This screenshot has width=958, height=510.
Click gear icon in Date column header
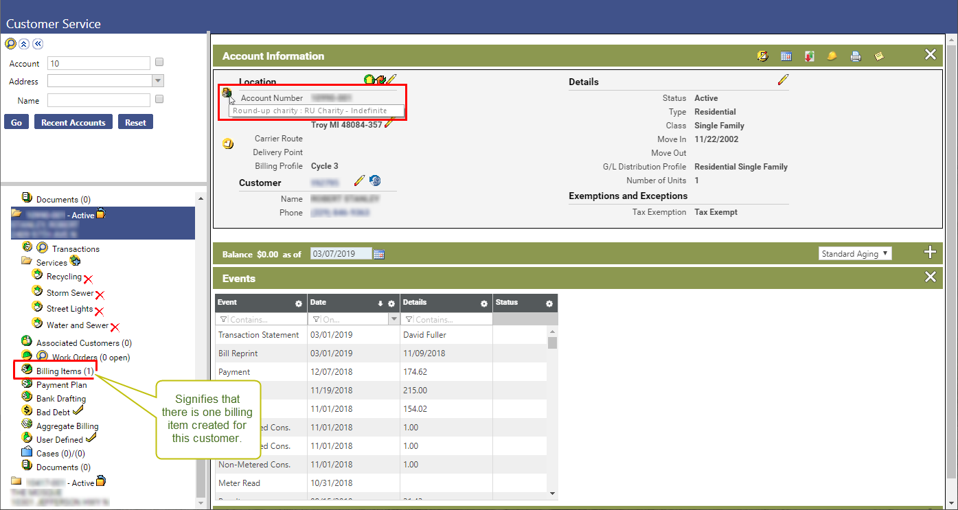point(391,303)
